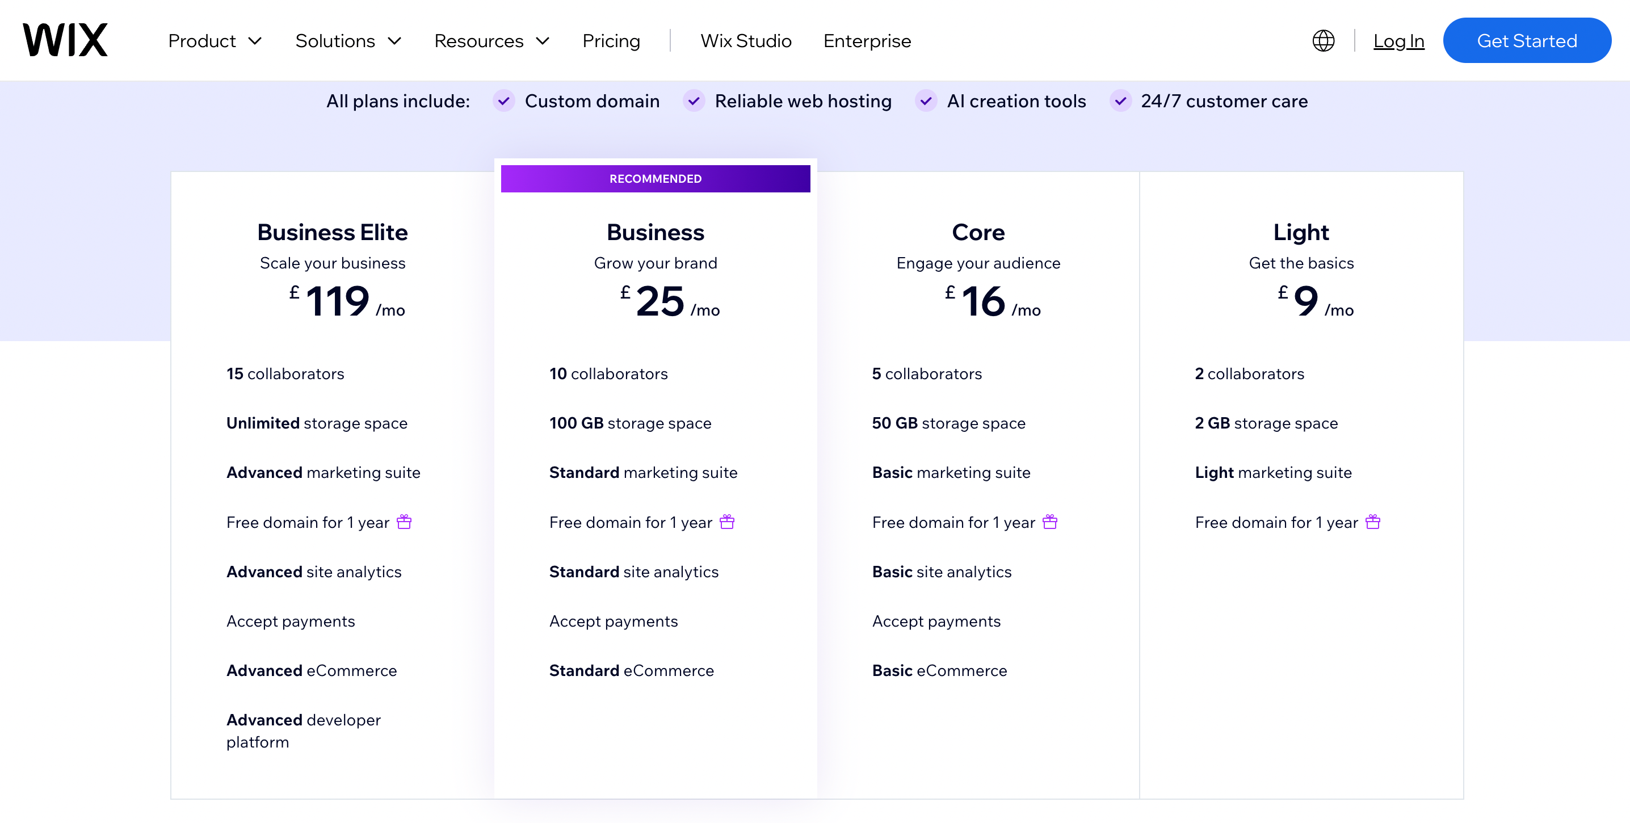Click the Get Started button

(x=1526, y=41)
